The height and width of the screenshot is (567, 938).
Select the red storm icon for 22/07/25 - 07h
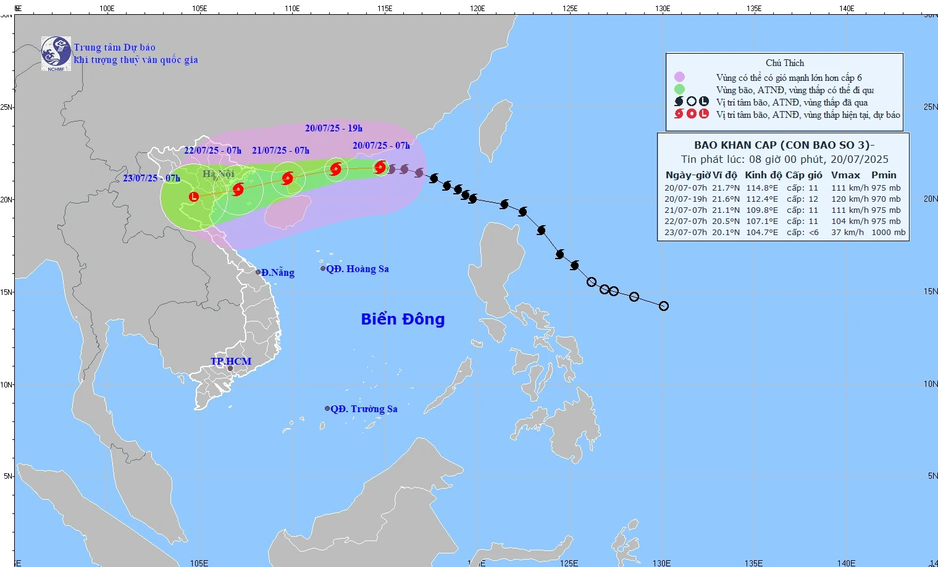tap(238, 189)
